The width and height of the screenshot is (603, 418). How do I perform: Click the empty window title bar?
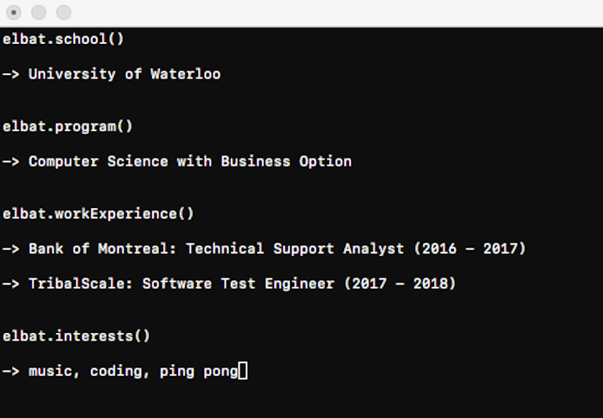[x=319, y=13]
